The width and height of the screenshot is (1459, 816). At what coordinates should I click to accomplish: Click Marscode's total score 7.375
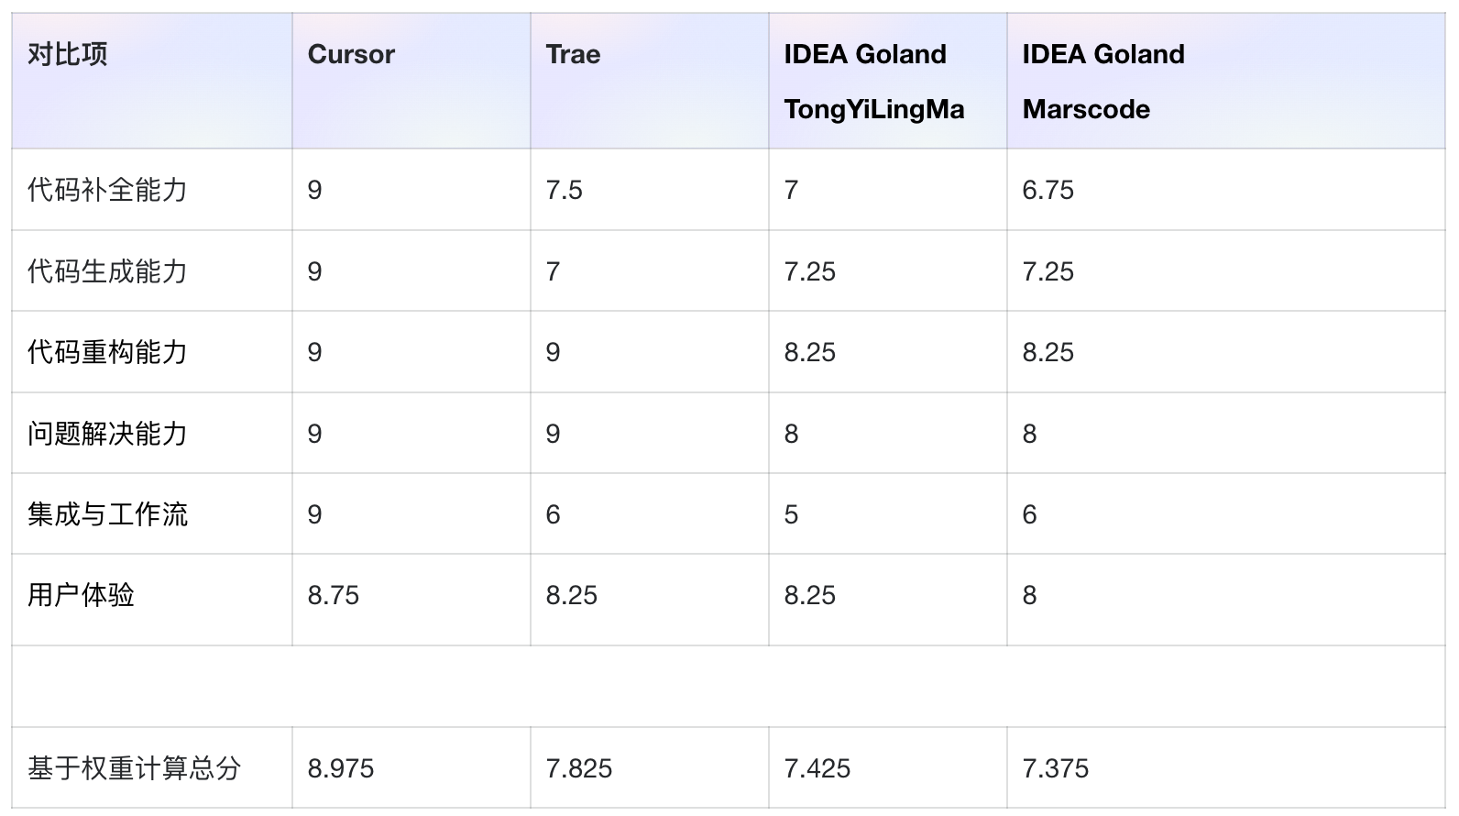tap(1056, 768)
